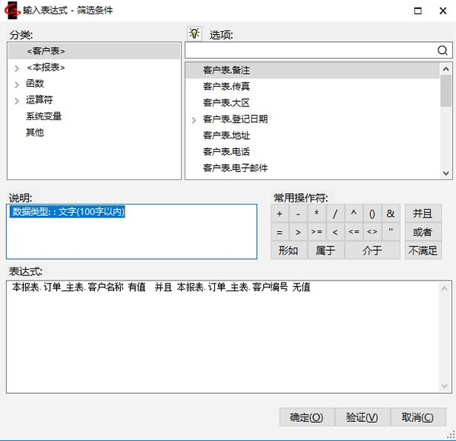Choose 客户表.电子邮件 from the options list

[236, 167]
